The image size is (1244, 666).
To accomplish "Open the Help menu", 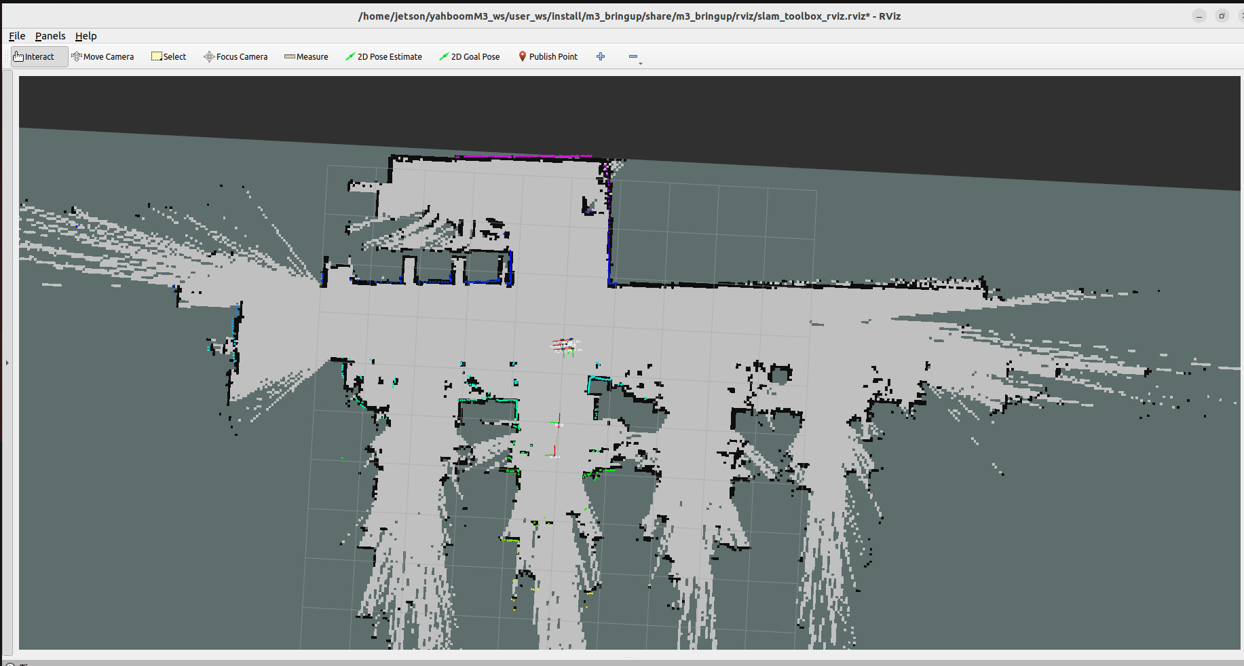I will click(86, 36).
